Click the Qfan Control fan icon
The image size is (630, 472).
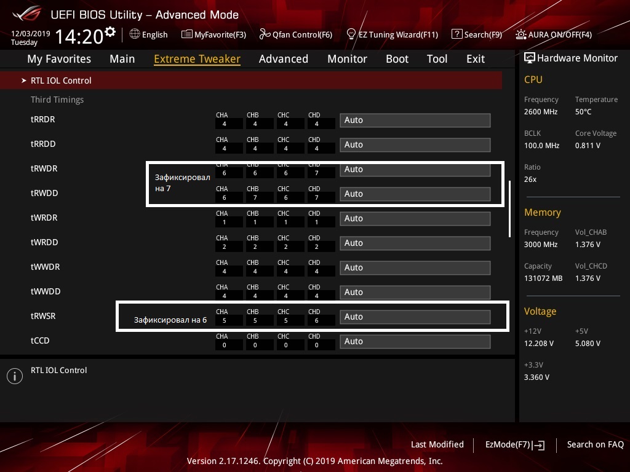[x=265, y=34]
